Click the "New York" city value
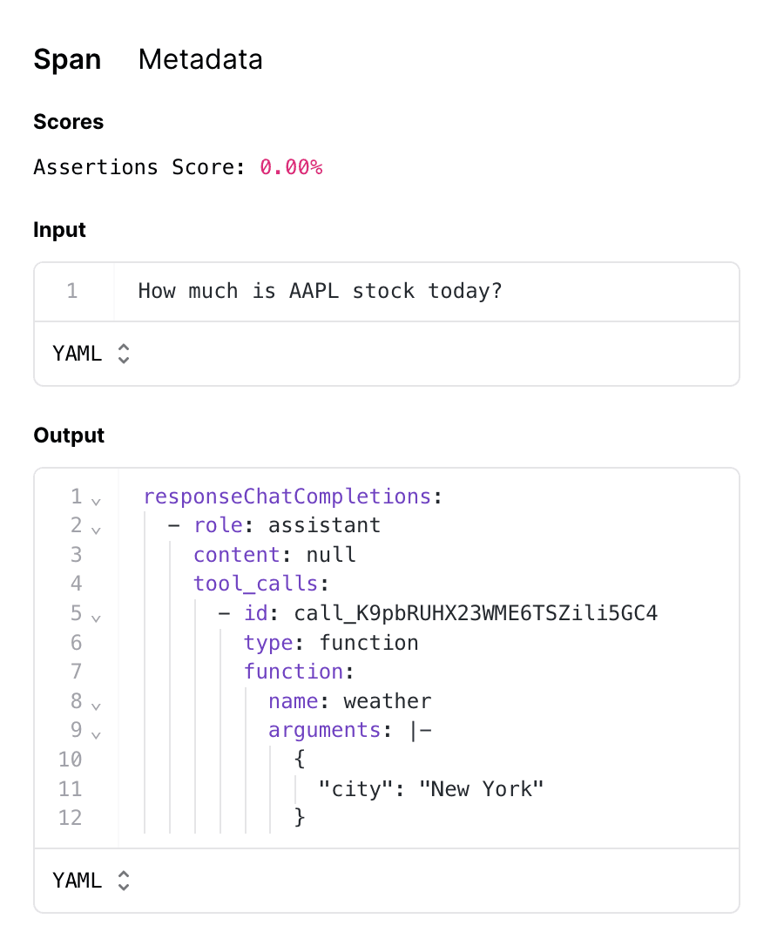Viewport: 777px width, 939px height. tap(481, 789)
